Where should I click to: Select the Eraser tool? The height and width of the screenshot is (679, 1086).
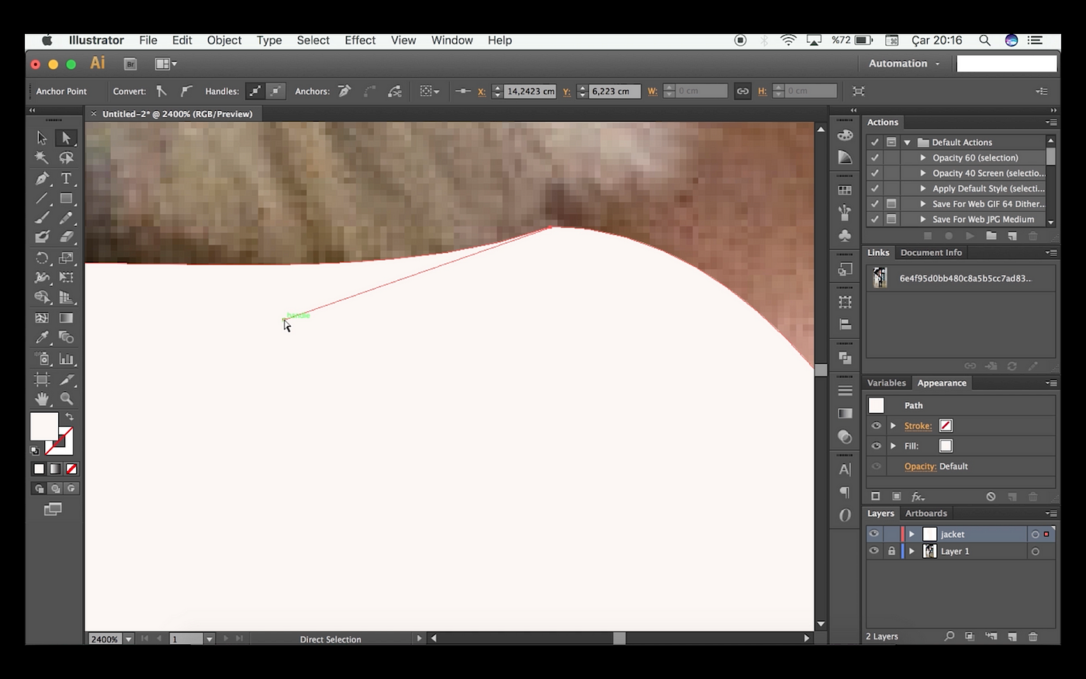67,237
